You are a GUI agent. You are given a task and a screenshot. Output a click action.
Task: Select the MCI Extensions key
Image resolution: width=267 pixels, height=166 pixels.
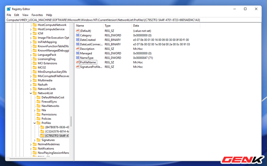47,63
